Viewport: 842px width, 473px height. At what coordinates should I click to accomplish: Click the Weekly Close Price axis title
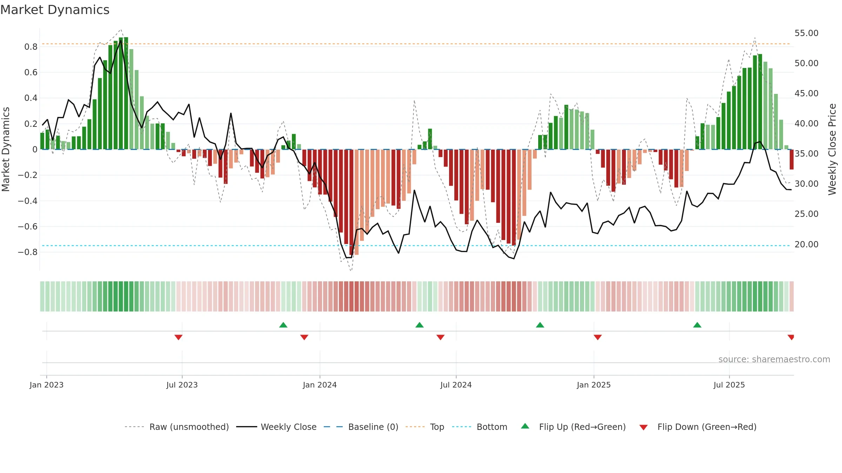pos(832,149)
